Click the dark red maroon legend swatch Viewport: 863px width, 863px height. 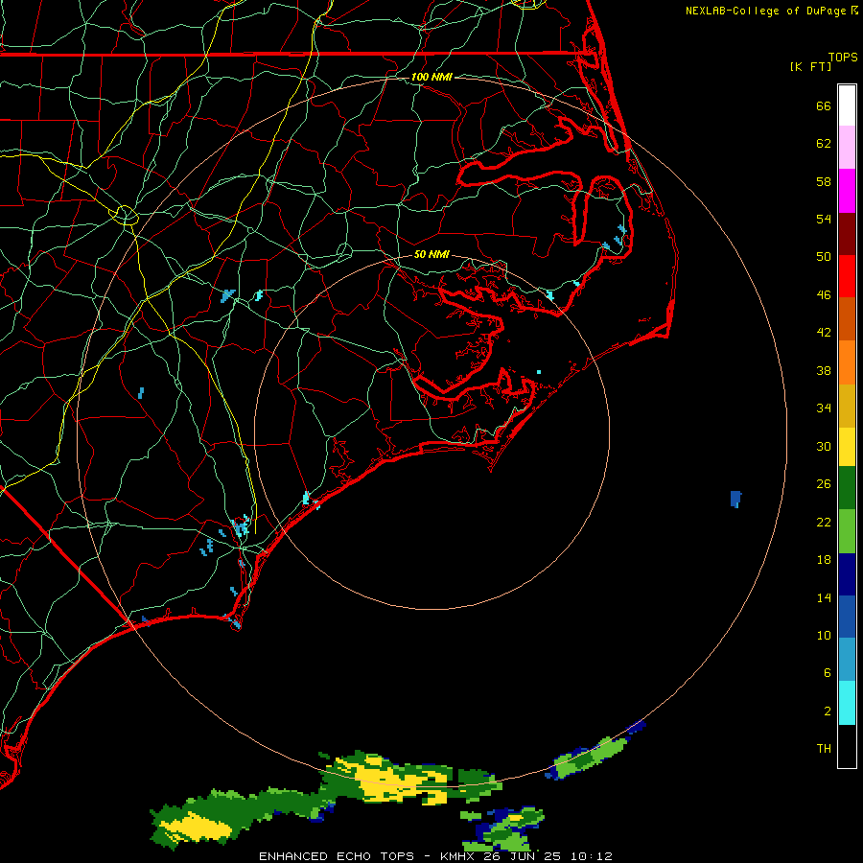pyautogui.click(x=847, y=234)
